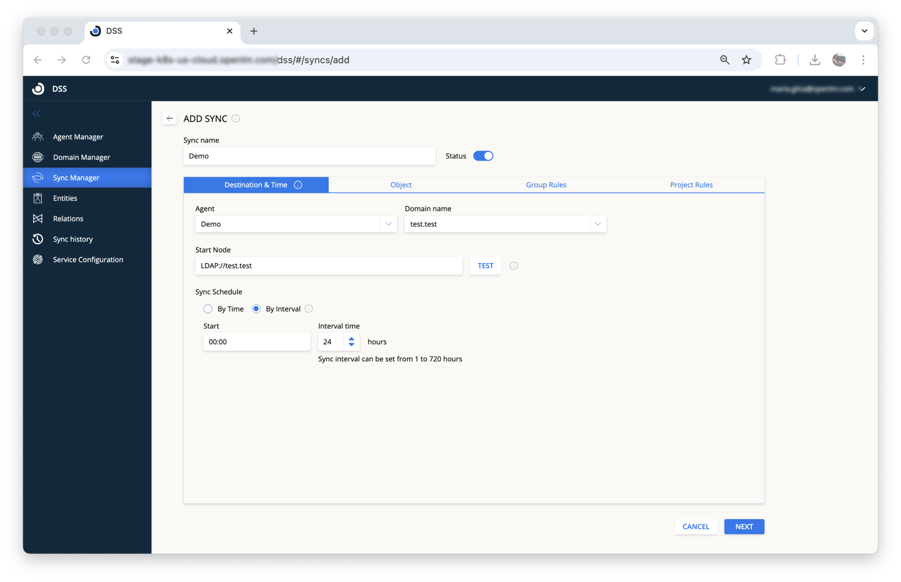Open the browser tab list chevron
This screenshot has width=901, height=582.
point(864,31)
